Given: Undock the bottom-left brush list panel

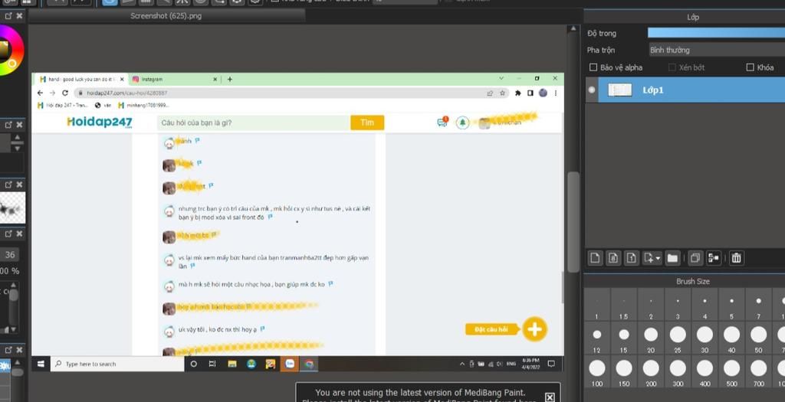Looking at the screenshot, I should pyautogui.click(x=8, y=349).
